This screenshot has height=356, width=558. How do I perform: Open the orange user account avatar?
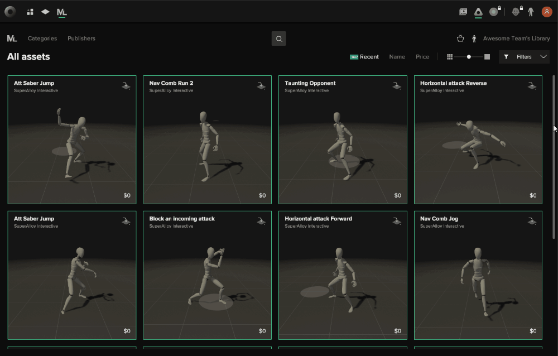click(x=547, y=12)
